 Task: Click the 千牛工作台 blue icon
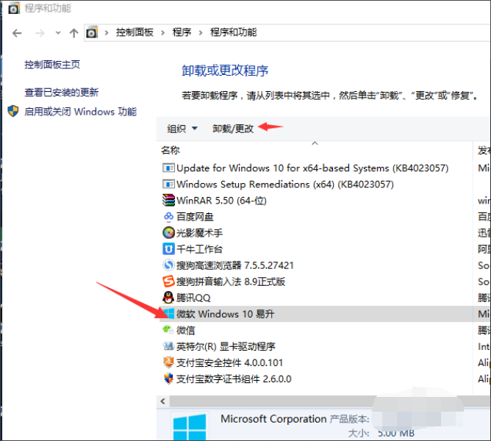point(168,249)
